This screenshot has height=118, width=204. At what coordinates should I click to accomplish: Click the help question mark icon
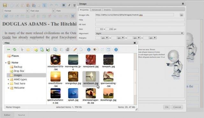116,49
